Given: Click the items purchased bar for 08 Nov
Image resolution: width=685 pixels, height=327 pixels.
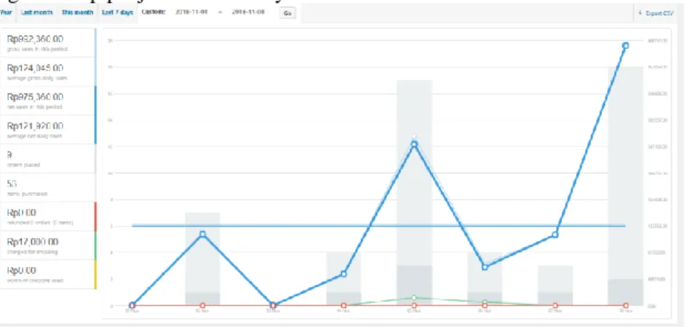Looking at the screenshot, I should [x=626, y=186].
